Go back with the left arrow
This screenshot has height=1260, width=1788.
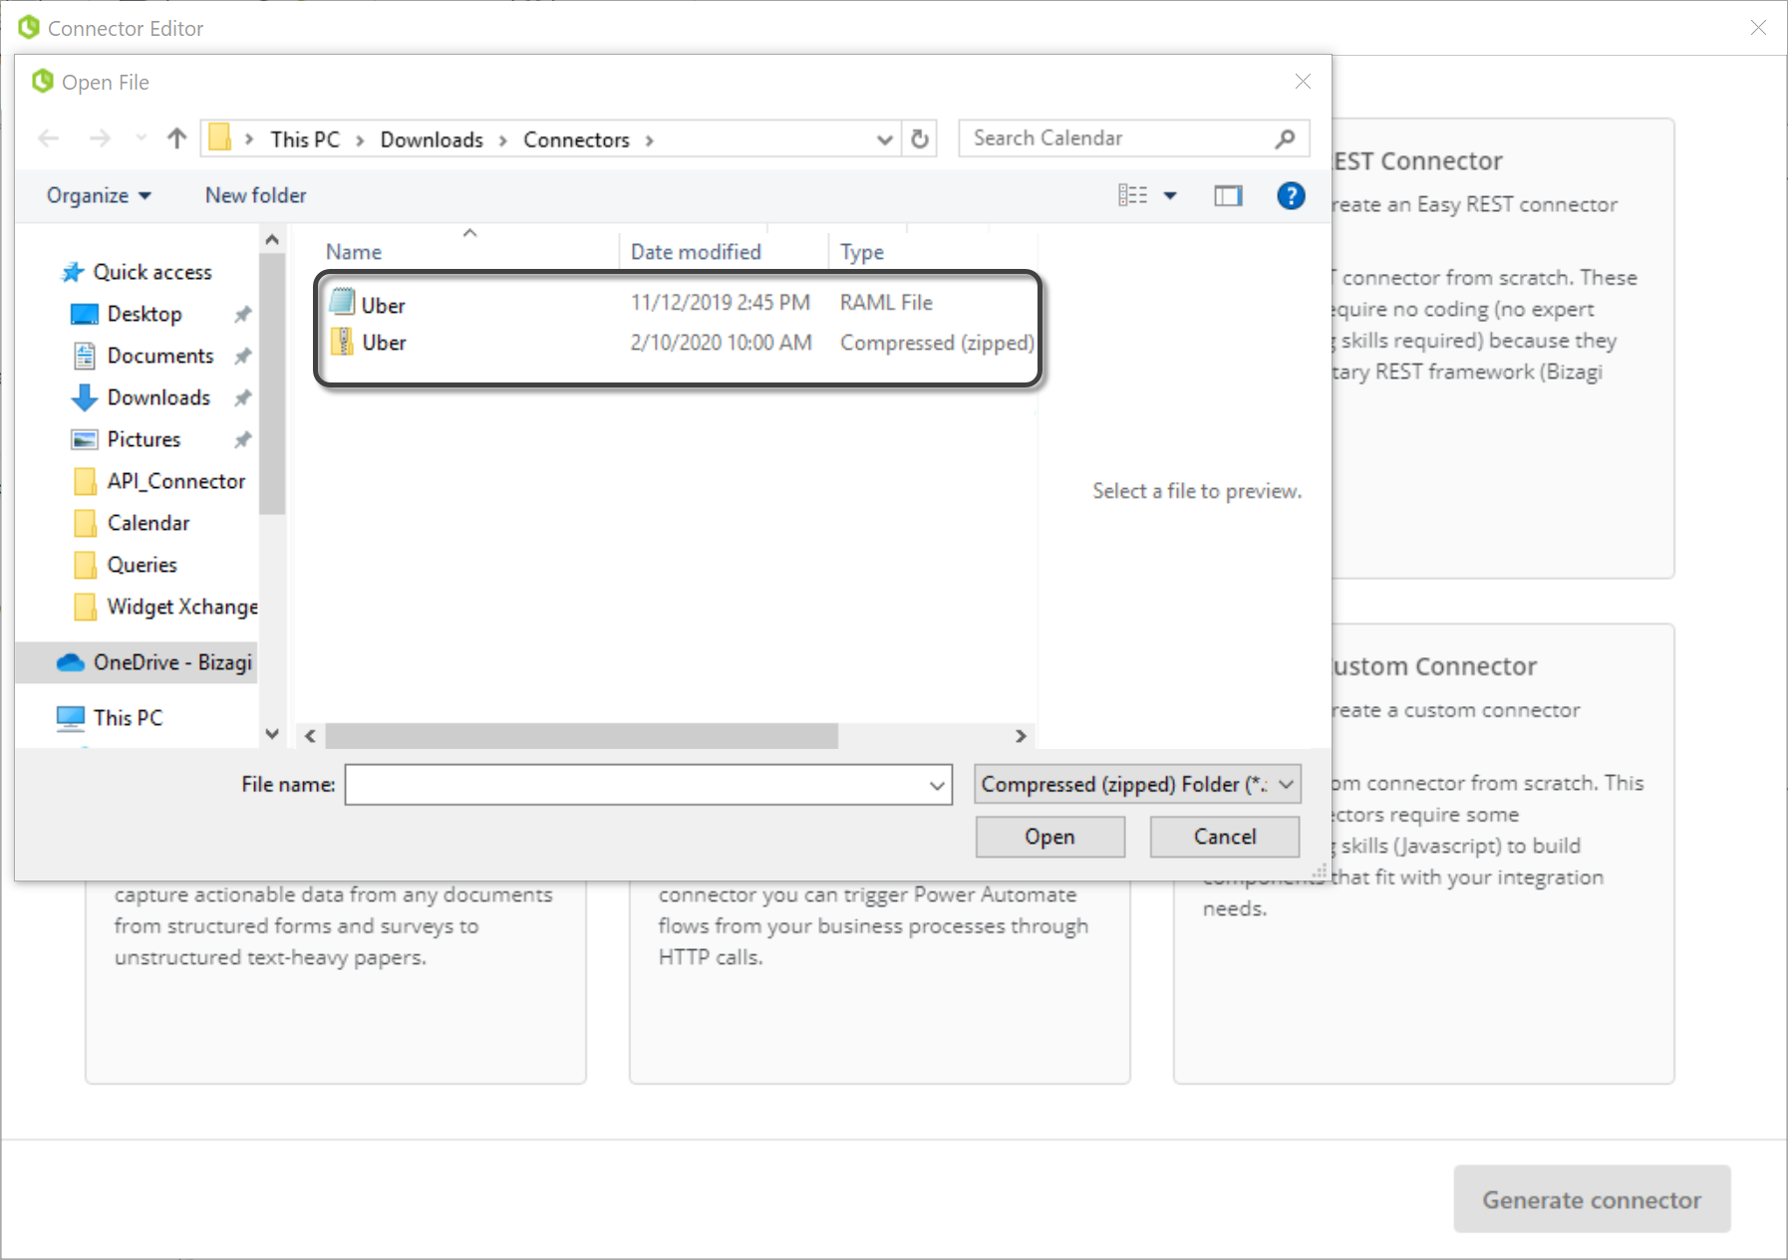point(49,138)
